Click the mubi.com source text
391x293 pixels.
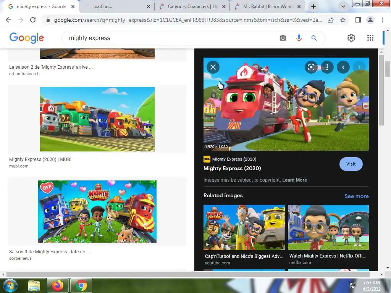click(19, 166)
